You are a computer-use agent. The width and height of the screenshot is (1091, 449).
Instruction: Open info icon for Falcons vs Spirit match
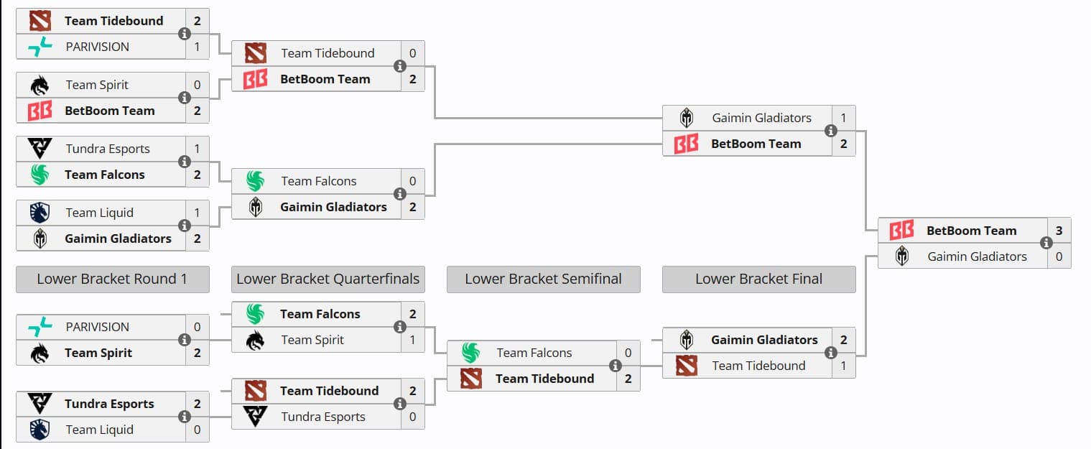click(400, 327)
